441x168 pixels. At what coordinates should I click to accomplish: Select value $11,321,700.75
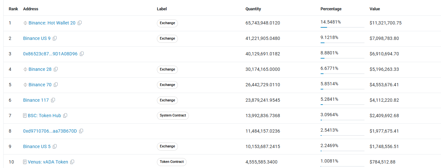pos(385,23)
